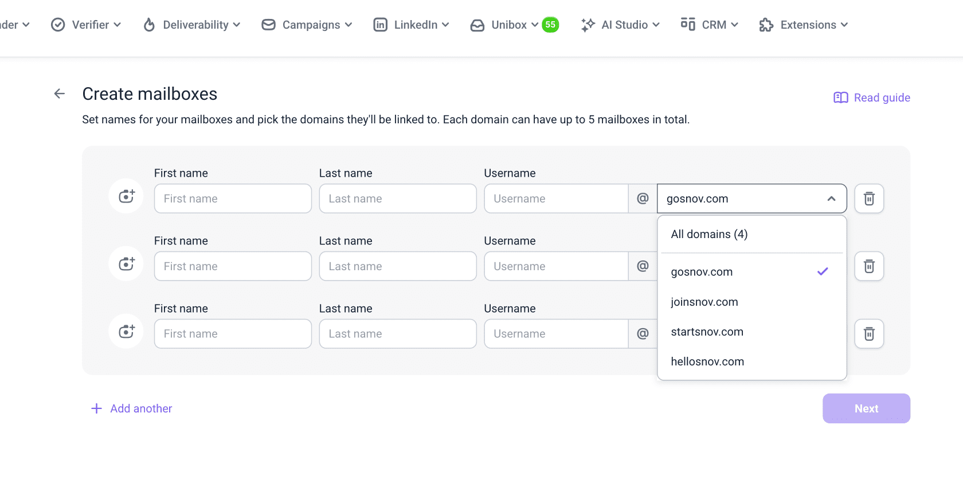Upload avatar for the first mailbox row
The height and width of the screenshot is (483, 963).
click(126, 197)
